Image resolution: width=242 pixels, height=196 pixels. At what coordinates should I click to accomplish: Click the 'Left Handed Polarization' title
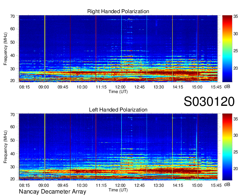click(118, 110)
